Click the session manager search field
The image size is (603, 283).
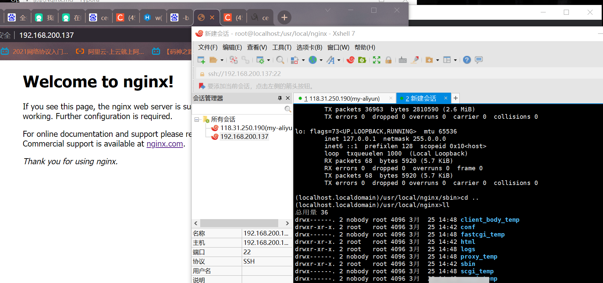click(x=238, y=109)
